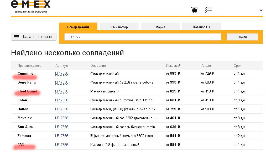Click the Emex logo
The width and height of the screenshot is (266, 165).
[30, 6]
